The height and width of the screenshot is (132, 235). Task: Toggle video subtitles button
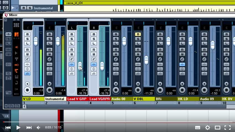pos(197,128)
